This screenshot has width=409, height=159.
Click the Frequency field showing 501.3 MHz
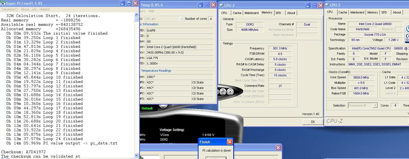pos(280,48)
